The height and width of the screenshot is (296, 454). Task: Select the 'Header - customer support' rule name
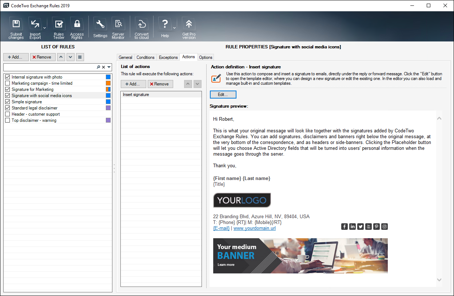[36, 114]
